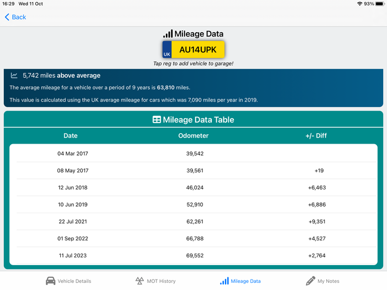The height and width of the screenshot is (290, 387).
Task: Click the Date column header
Action: tap(71, 136)
